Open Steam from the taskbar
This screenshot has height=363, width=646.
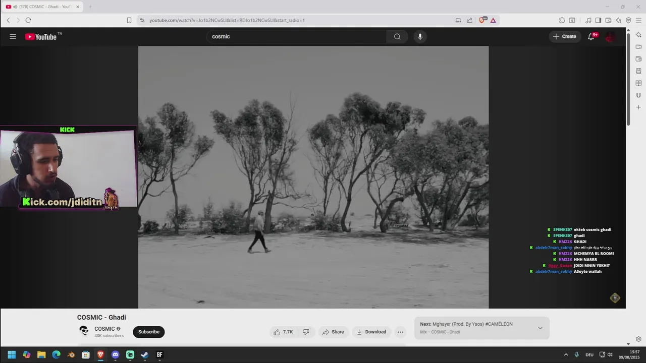(145, 355)
